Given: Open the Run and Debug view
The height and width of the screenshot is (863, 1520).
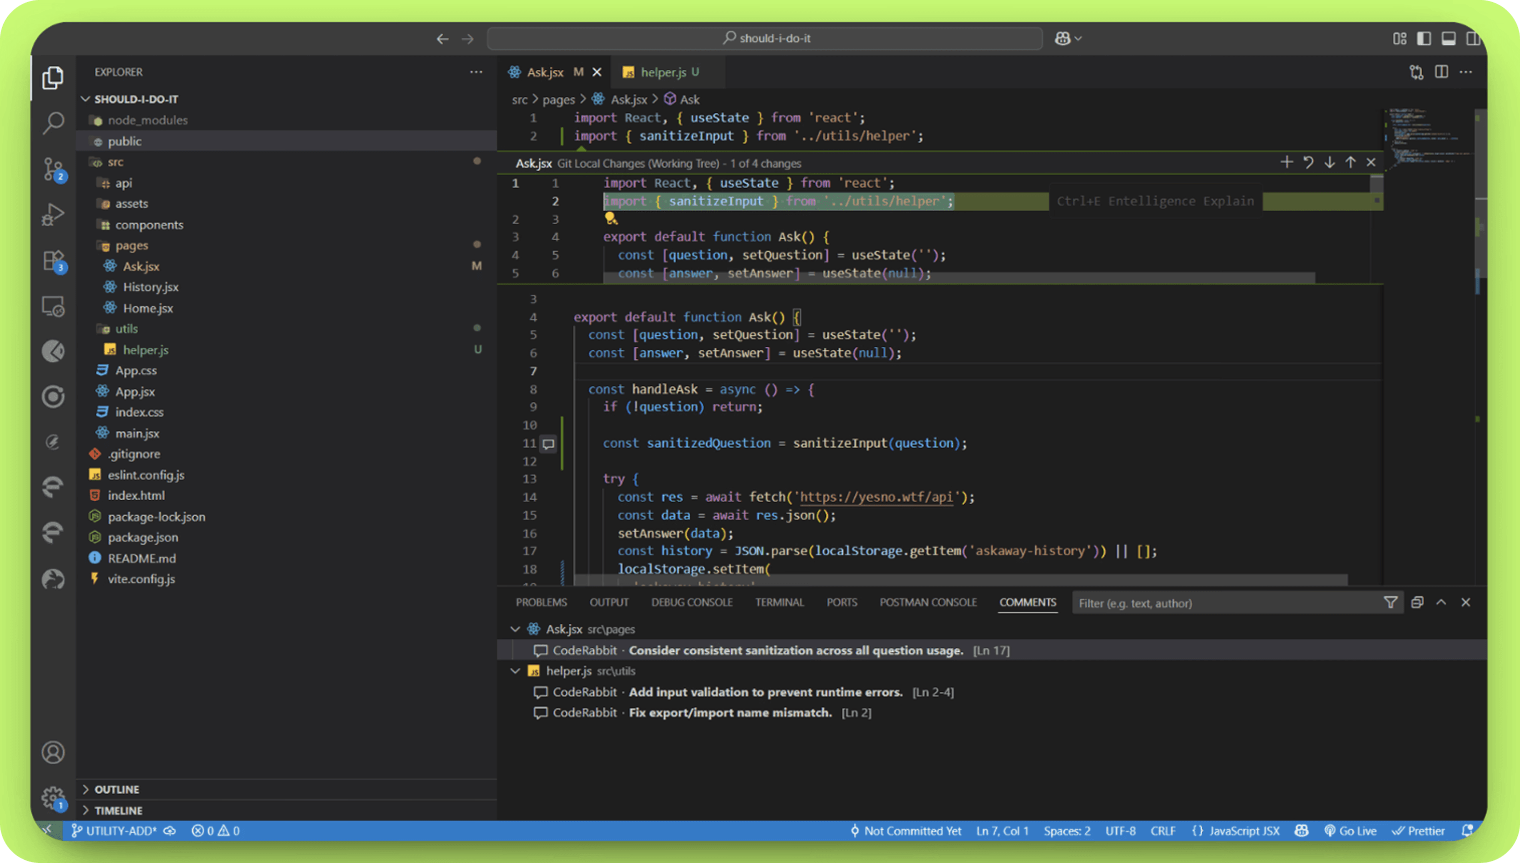Looking at the screenshot, I should 53,215.
